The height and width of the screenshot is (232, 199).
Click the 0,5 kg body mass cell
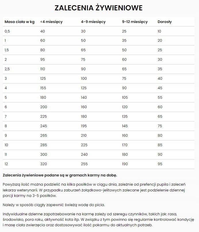click(7, 31)
